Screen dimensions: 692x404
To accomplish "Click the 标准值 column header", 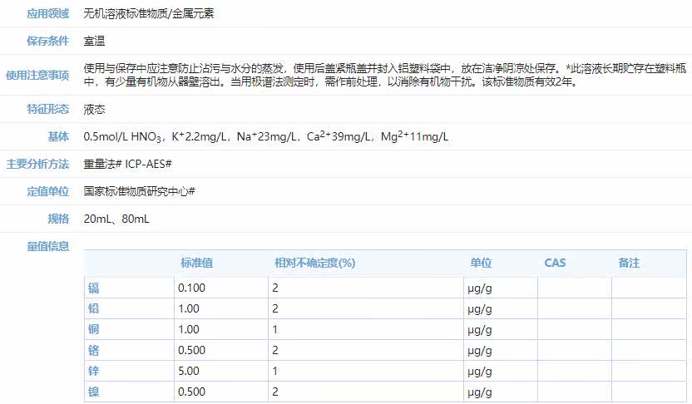I will [197, 263].
